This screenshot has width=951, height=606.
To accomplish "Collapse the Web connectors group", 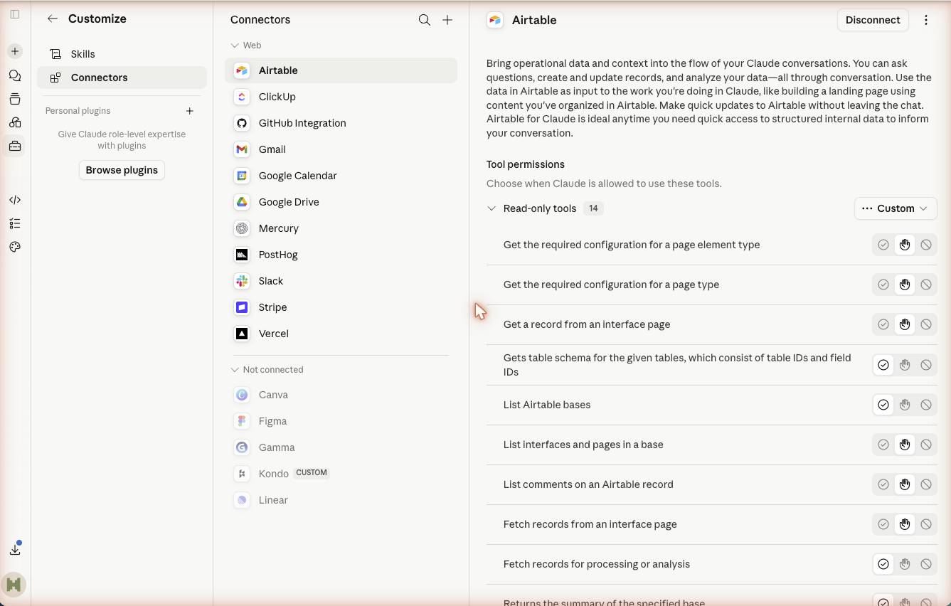I will pyautogui.click(x=235, y=45).
